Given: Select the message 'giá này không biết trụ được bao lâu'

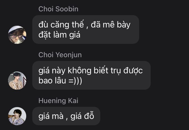Looking at the screenshot, I should coord(91,75).
